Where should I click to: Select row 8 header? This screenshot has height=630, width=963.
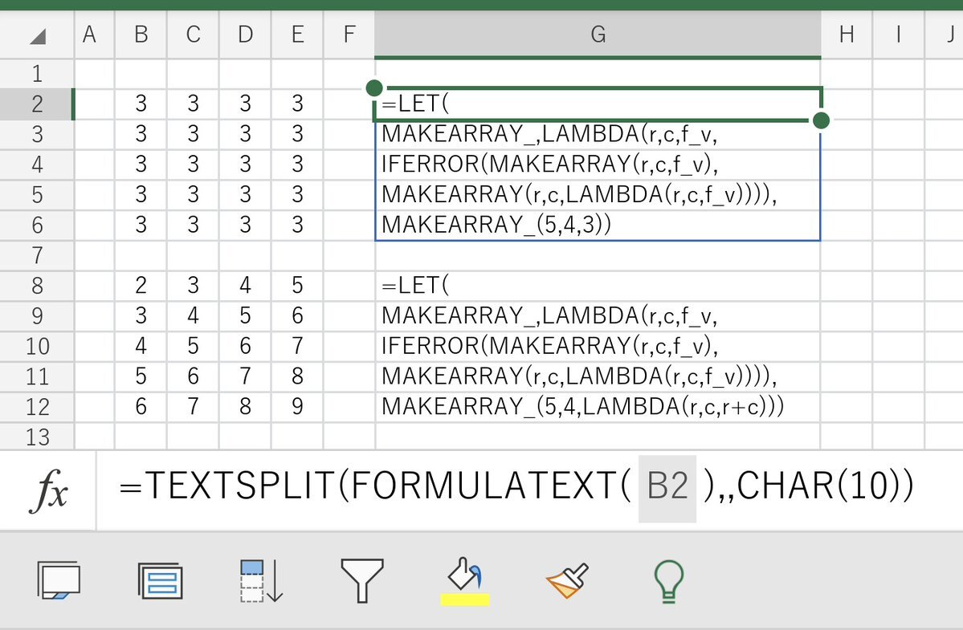37,286
